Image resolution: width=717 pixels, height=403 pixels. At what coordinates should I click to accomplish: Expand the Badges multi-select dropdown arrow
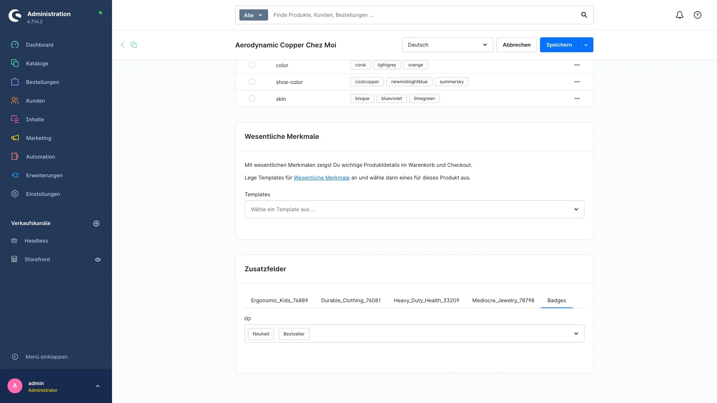tap(576, 334)
